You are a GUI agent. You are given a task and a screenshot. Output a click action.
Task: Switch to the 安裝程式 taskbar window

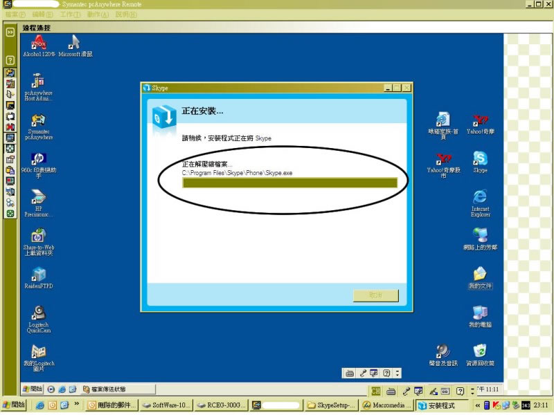pos(442,405)
